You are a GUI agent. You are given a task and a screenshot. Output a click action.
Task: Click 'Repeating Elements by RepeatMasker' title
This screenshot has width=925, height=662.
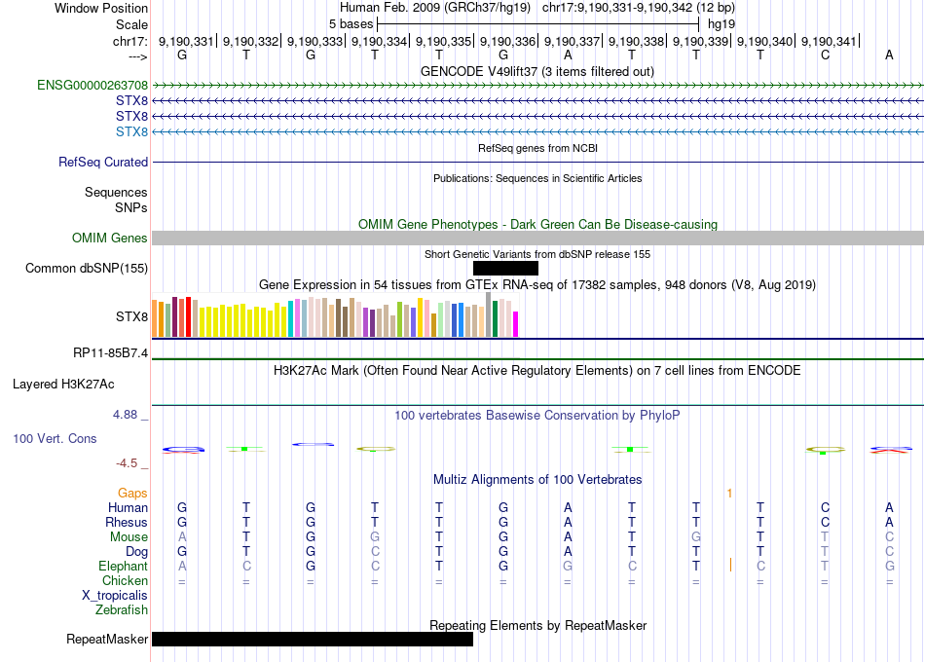(x=538, y=625)
